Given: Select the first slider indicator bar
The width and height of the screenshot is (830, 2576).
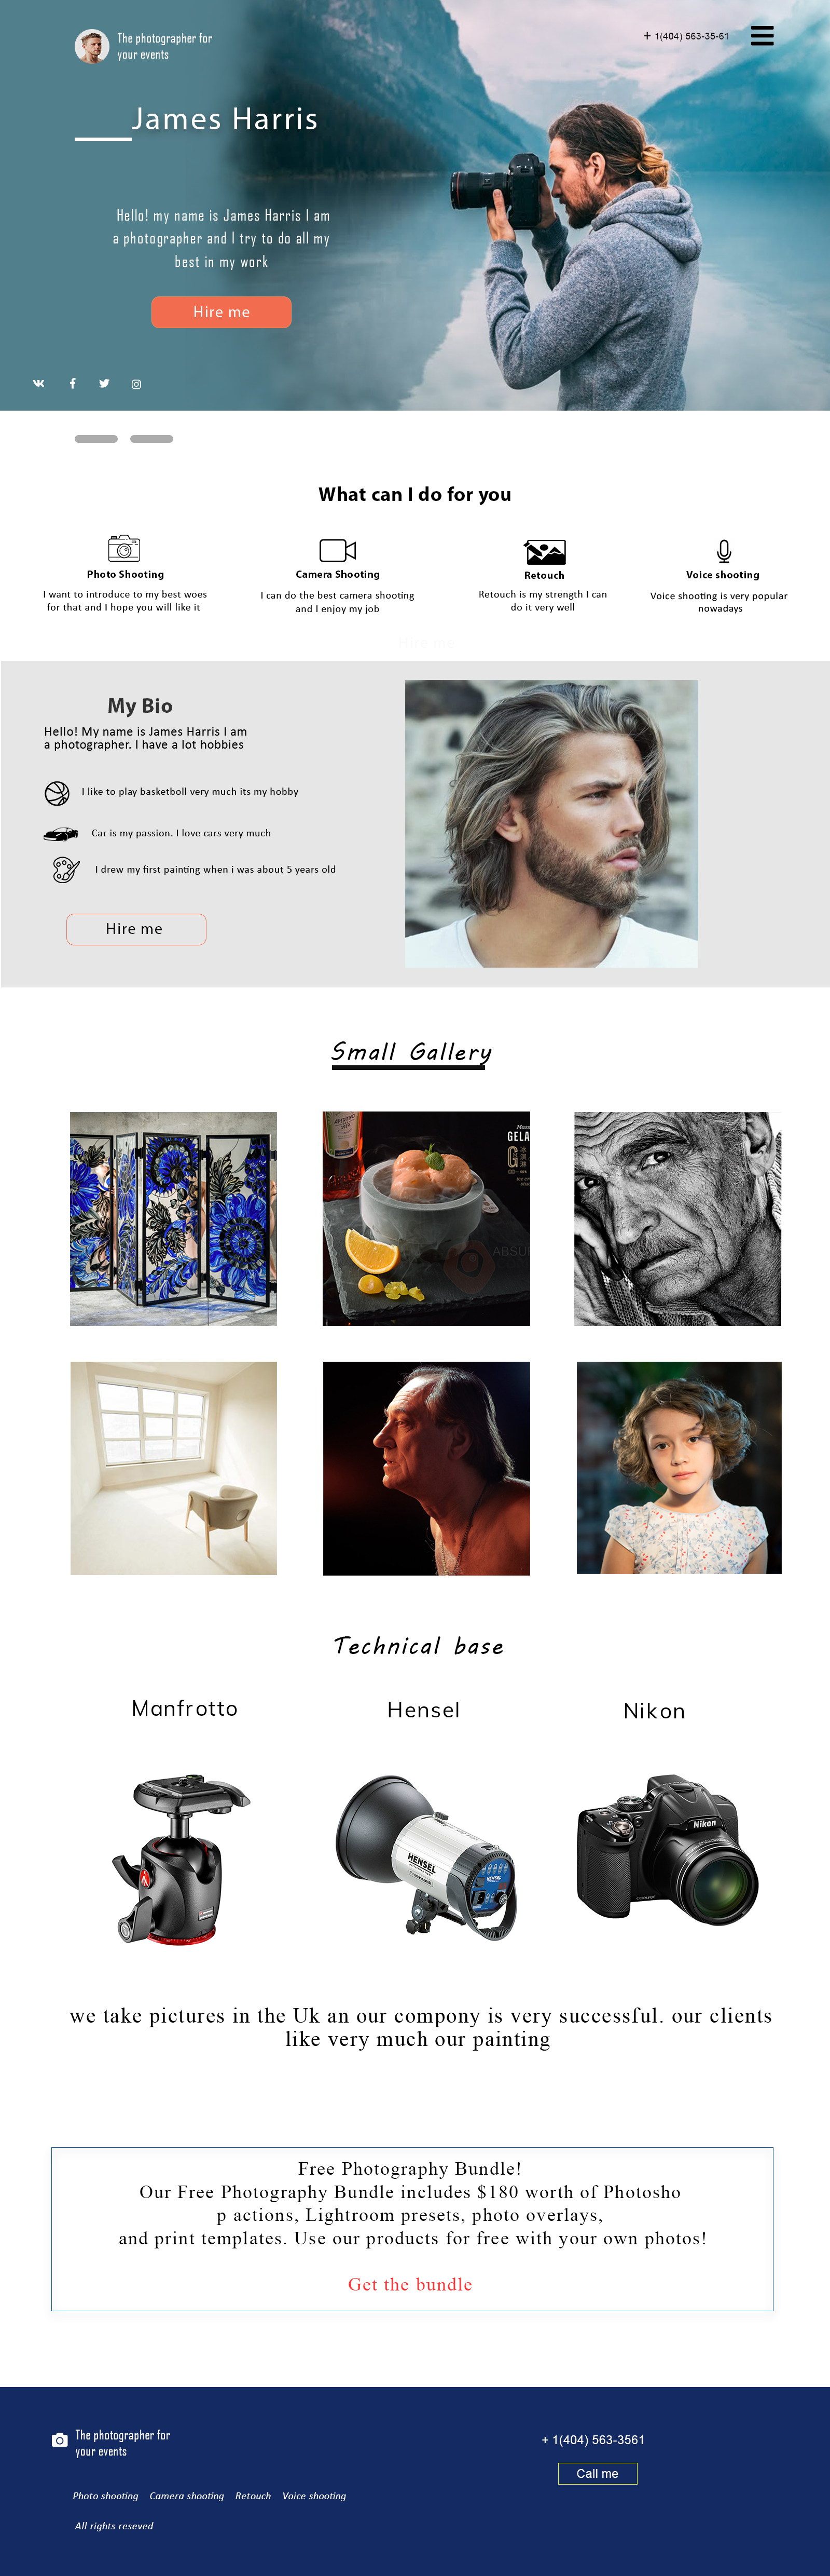Looking at the screenshot, I should [96, 439].
